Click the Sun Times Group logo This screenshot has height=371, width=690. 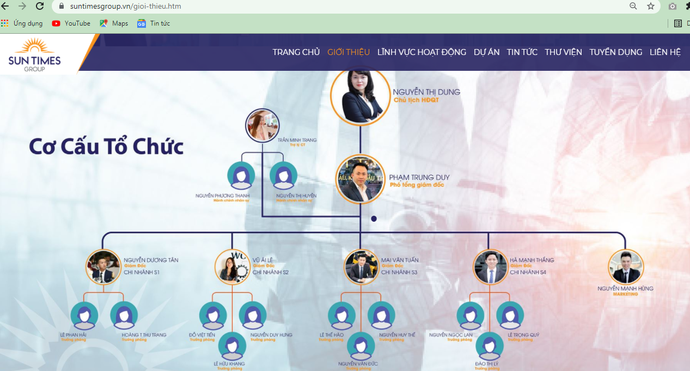pos(35,54)
